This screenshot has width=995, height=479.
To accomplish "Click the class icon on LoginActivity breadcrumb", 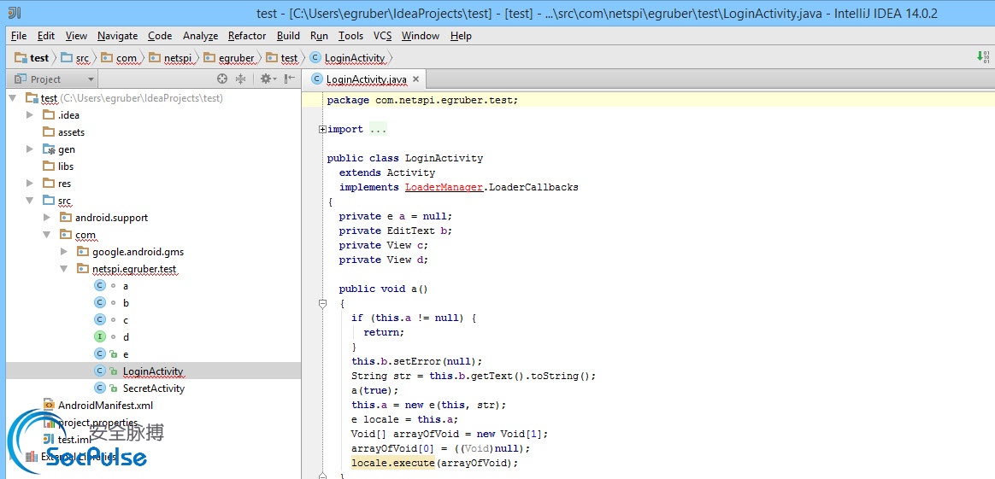I will (315, 58).
